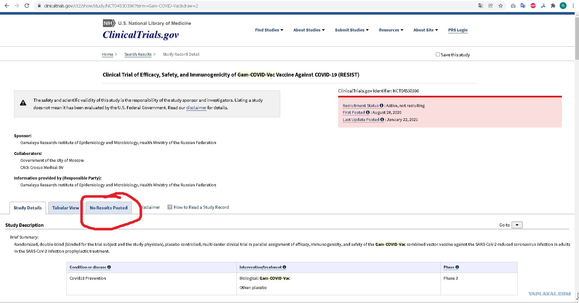Image resolution: width=579 pixels, height=303 pixels.
Task: Click the Recruitment Status label link
Action: [361, 106]
